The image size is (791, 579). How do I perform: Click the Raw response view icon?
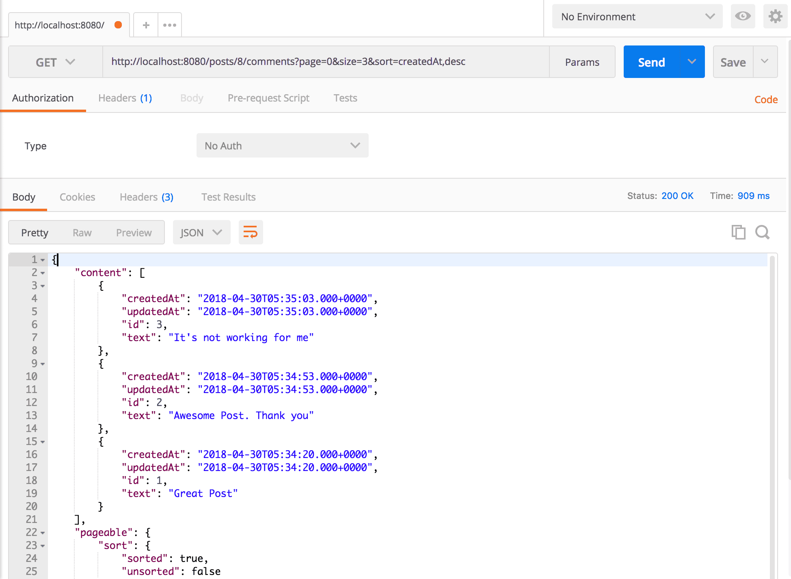tap(83, 232)
